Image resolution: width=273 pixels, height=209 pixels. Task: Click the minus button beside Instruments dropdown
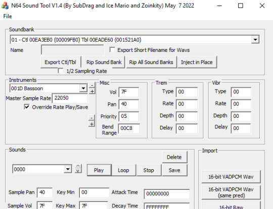tap(92, 85)
